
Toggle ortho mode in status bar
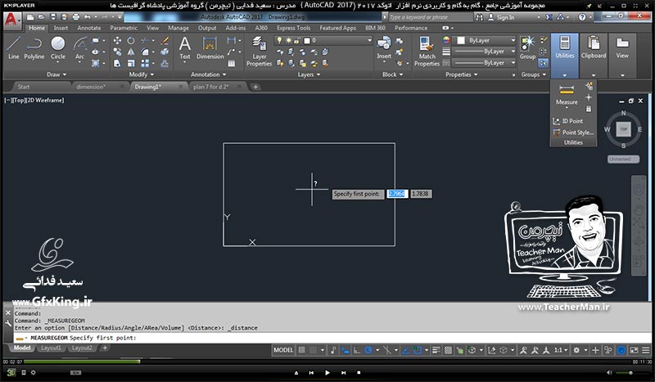(357, 350)
